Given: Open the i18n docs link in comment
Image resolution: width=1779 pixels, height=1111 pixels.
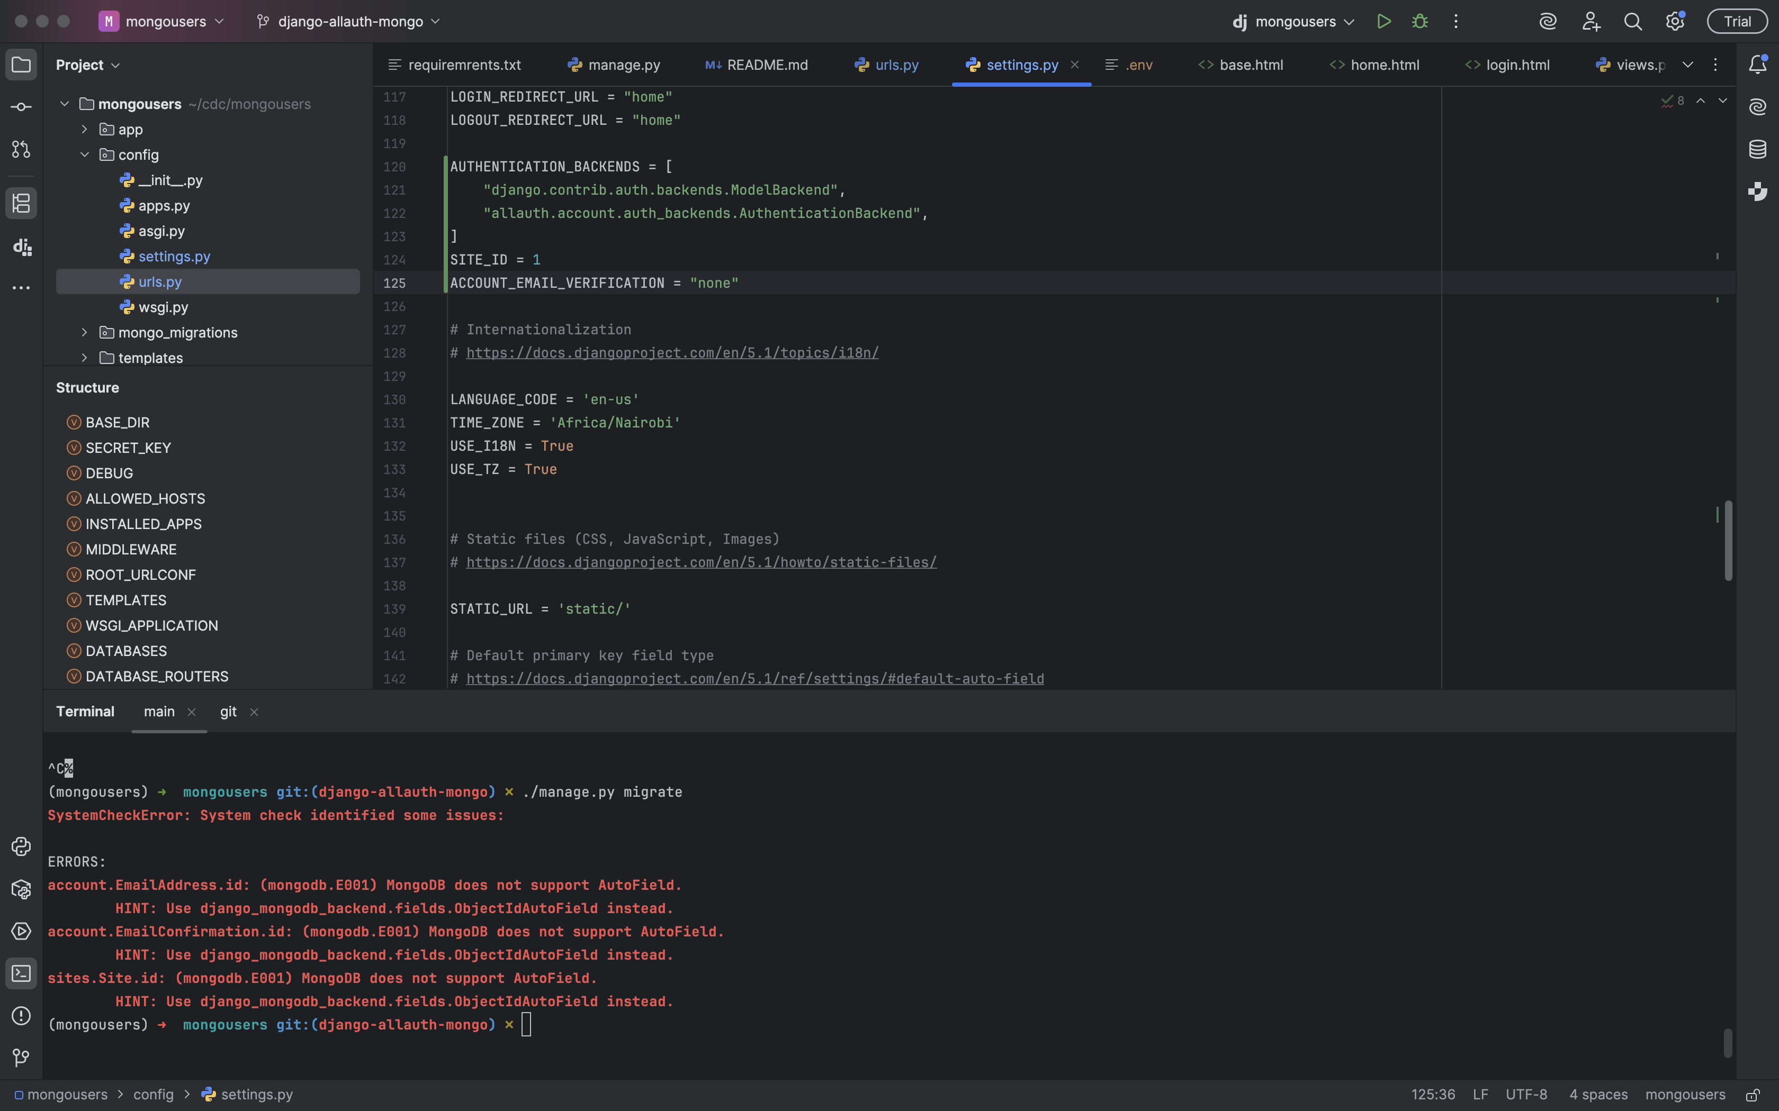Looking at the screenshot, I should pos(672,353).
